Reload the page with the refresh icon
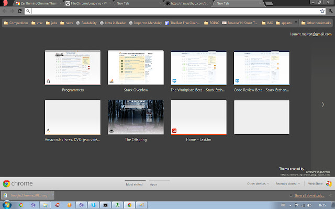Image resolution: width=335 pixels, height=209 pixels. 20,11
